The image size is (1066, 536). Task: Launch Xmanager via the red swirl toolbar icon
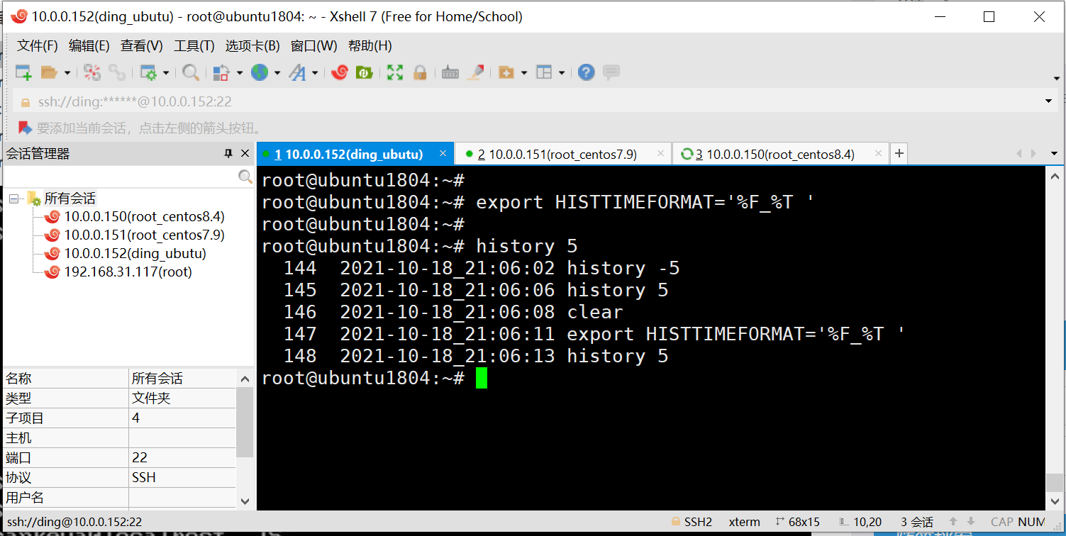click(x=340, y=72)
